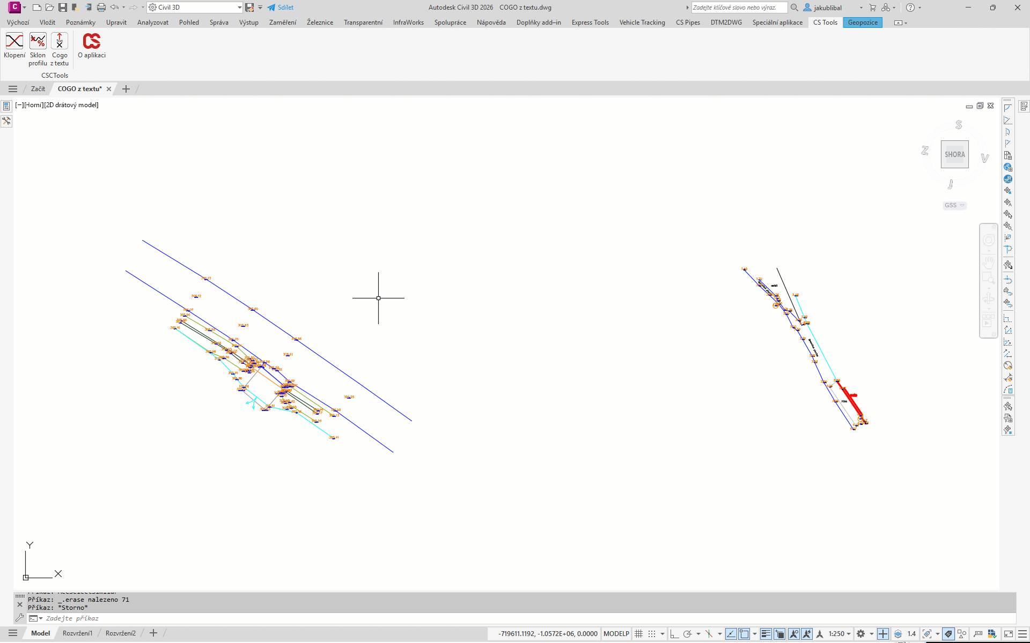1030x643 pixels.
Task: Add a new drawing tab with plus
Action: 126,89
